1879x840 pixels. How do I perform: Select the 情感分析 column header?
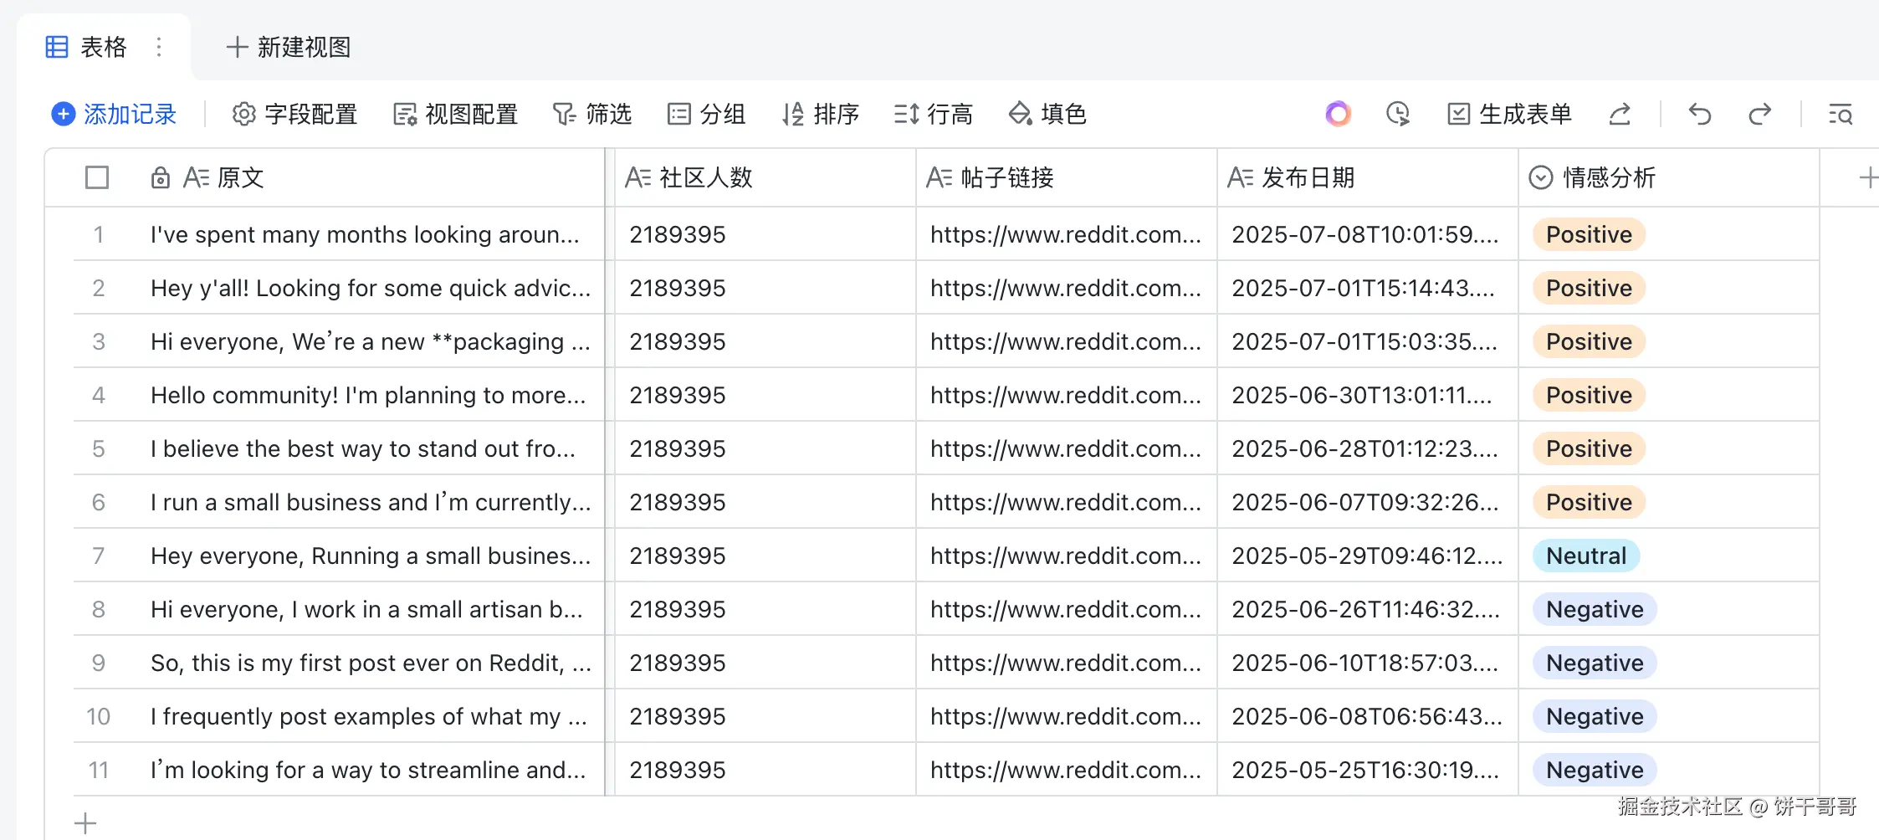(1669, 177)
